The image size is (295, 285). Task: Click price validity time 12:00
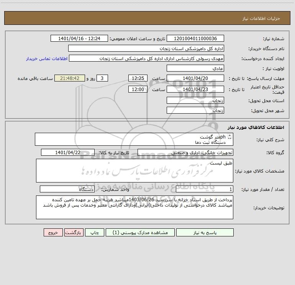click(138, 89)
